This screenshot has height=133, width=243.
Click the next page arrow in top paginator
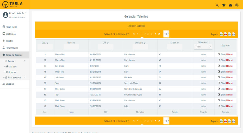155,34
